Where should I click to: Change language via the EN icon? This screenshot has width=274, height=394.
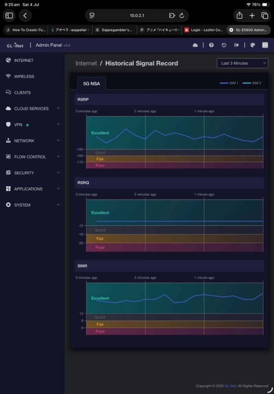[265, 45]
